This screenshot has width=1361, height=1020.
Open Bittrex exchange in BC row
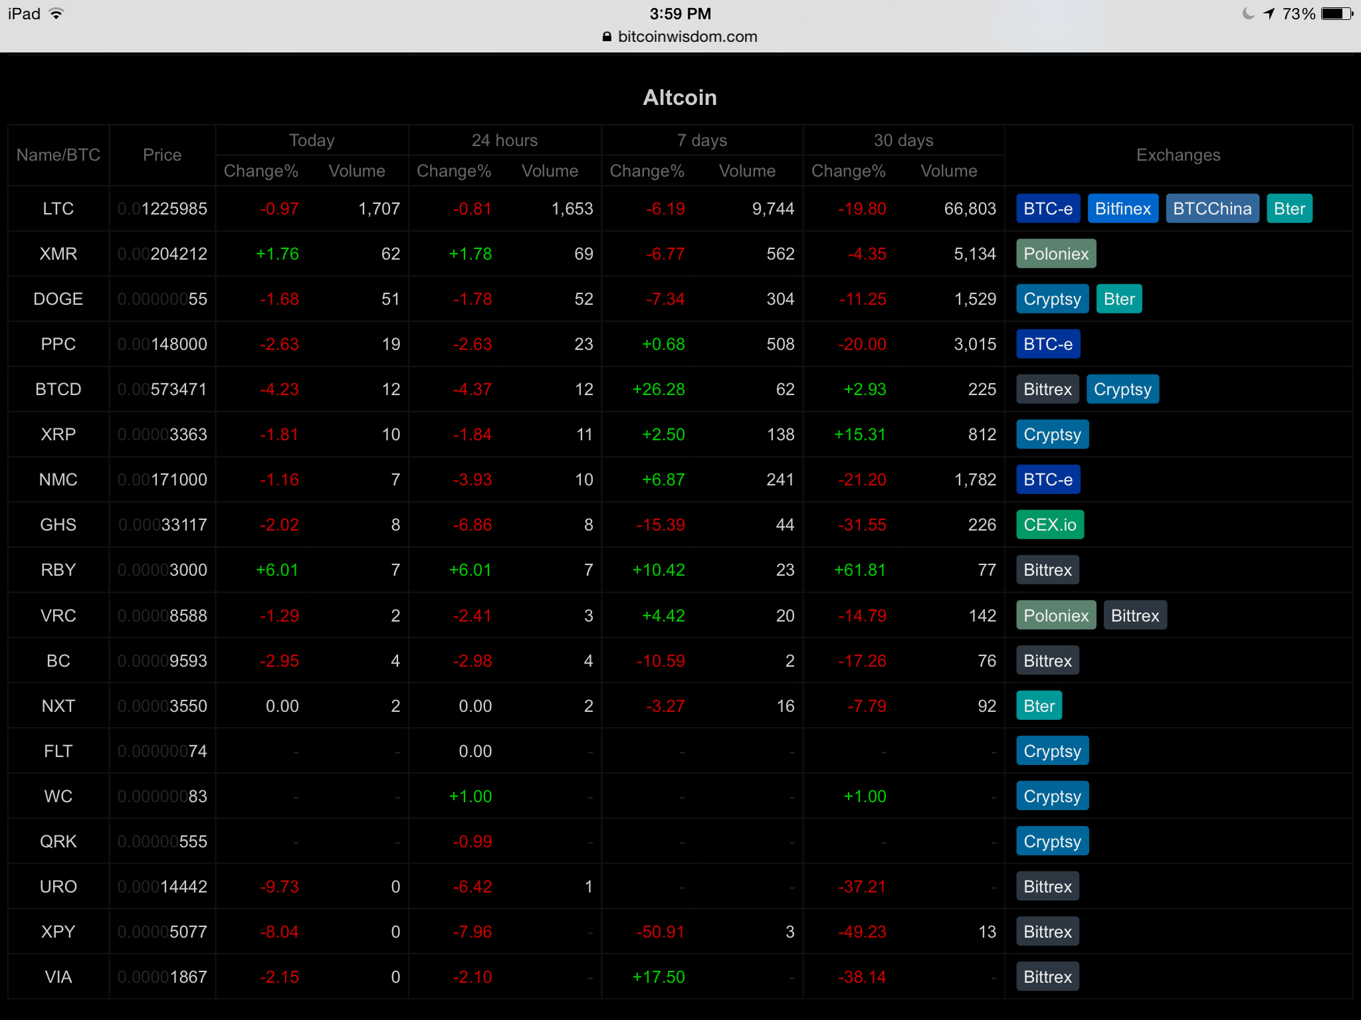point(1047,661)
